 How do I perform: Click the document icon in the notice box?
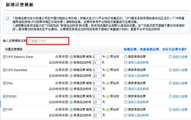[x=8, y=19]
